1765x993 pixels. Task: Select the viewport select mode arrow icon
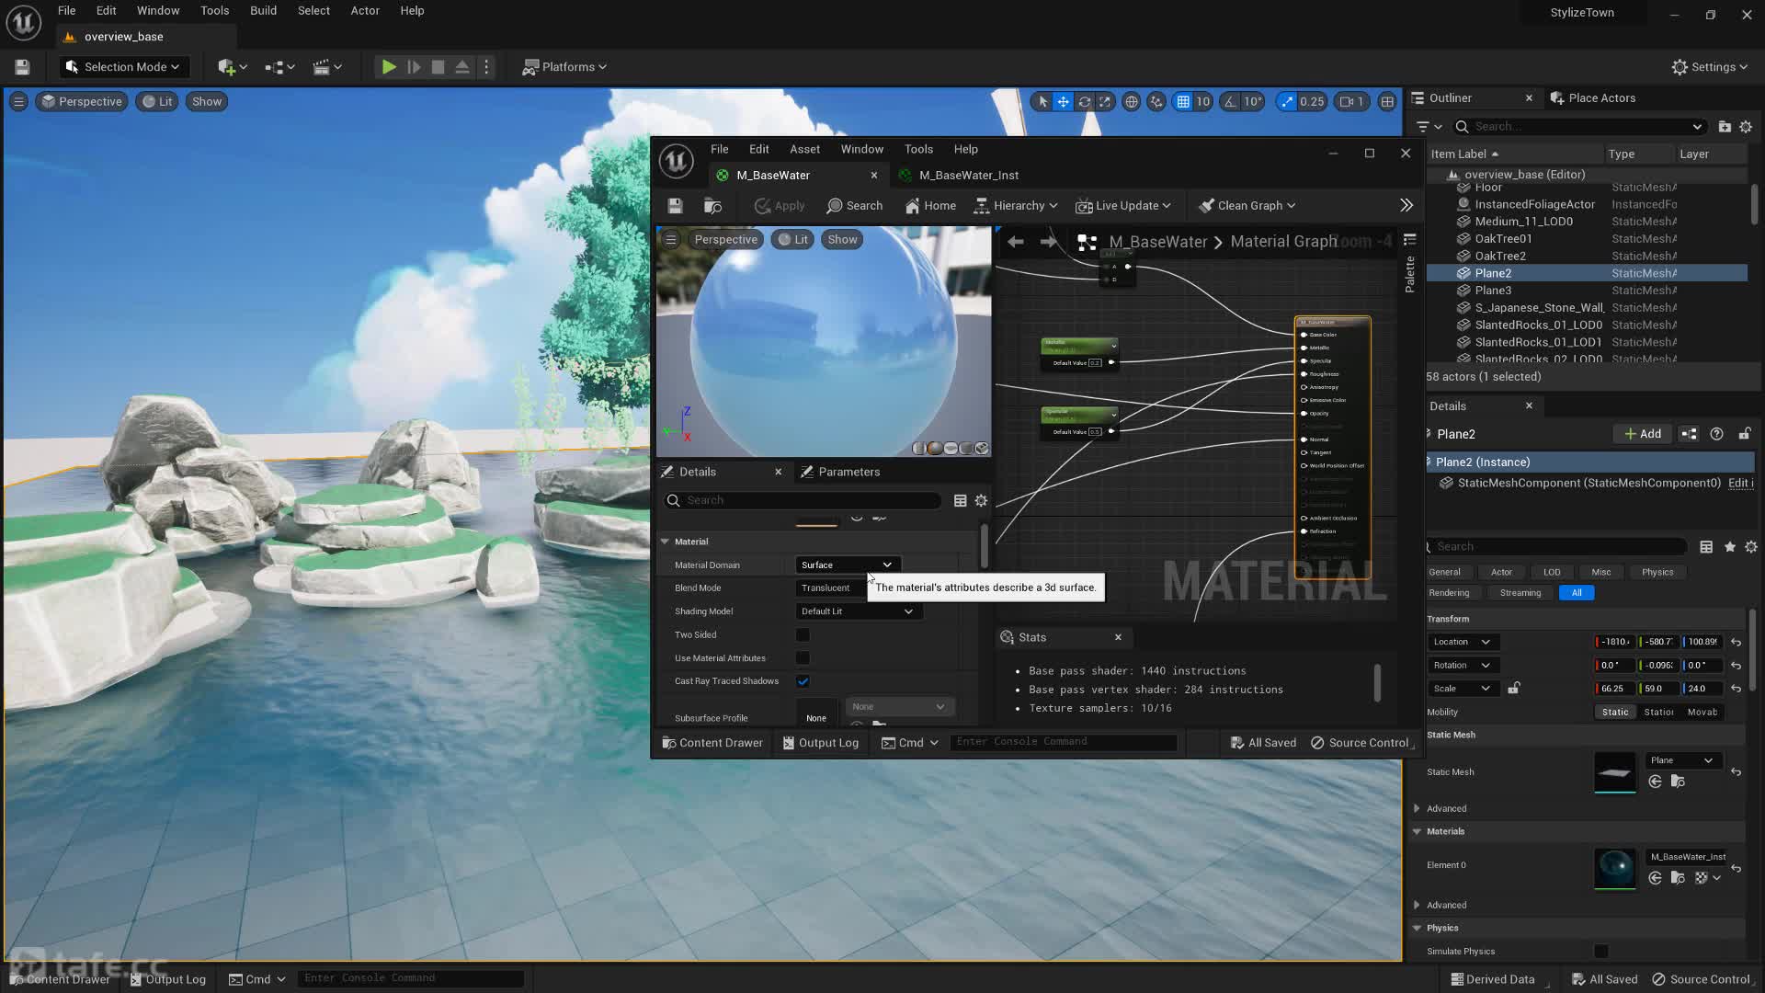(x=1042, y=102)
